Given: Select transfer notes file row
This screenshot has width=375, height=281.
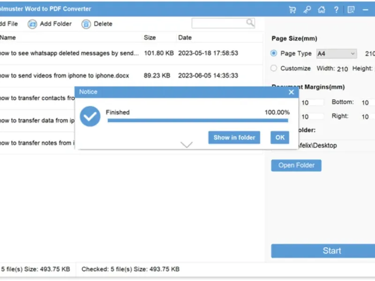Looking at the screenshot, I should (37, 143).
